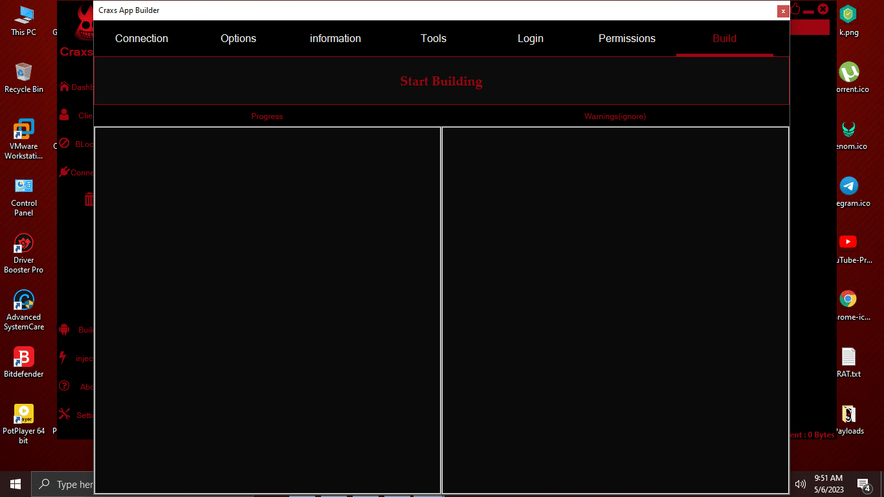Click the trash bin icon in the sidebar
884x497 pixels.
click(89, 199)
